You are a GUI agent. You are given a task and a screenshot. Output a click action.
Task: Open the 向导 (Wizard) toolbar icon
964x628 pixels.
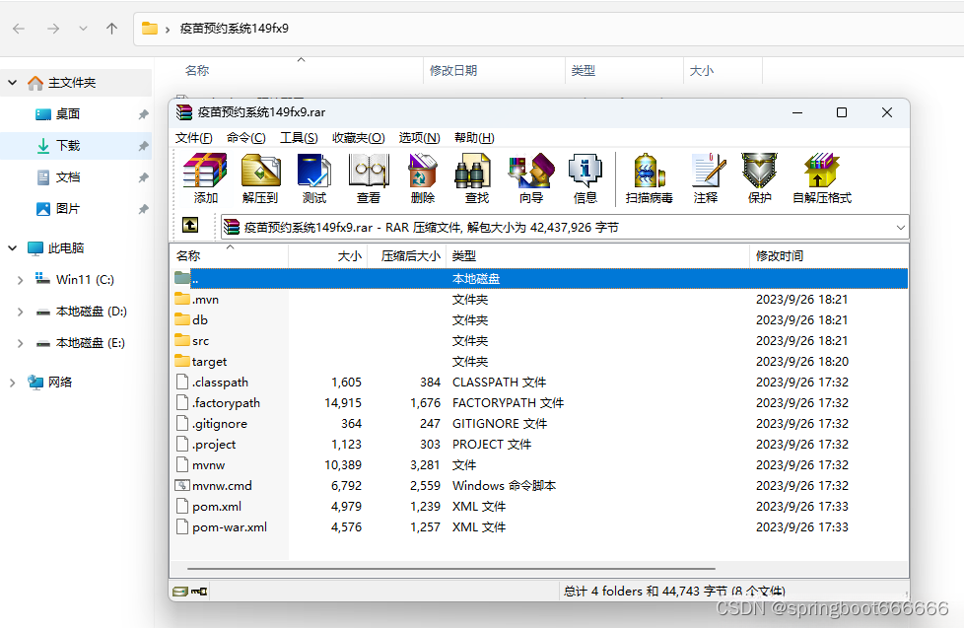click(x=531, y=170)
